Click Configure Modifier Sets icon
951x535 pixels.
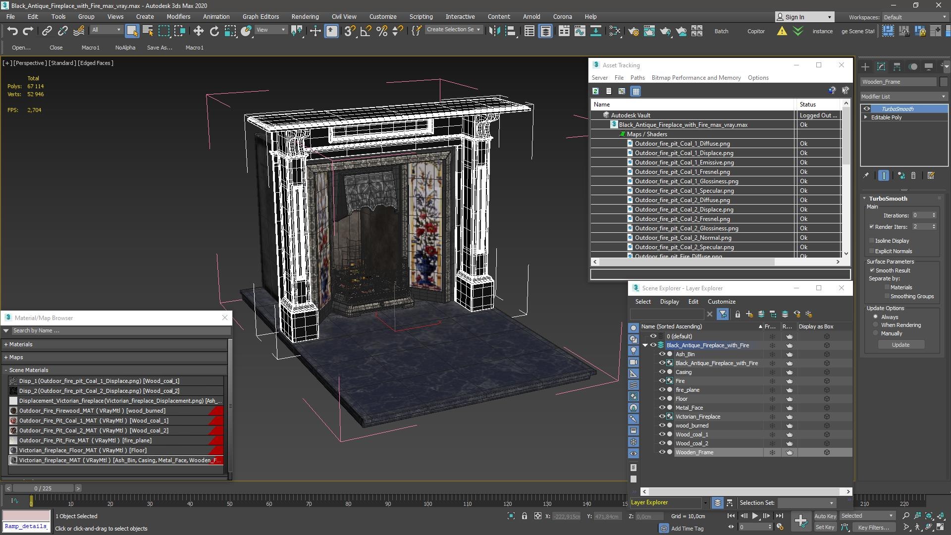(931, 175)
